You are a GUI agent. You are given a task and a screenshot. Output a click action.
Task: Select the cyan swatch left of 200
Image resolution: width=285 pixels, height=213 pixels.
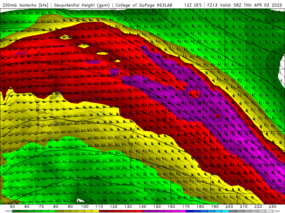pos(226,211)
